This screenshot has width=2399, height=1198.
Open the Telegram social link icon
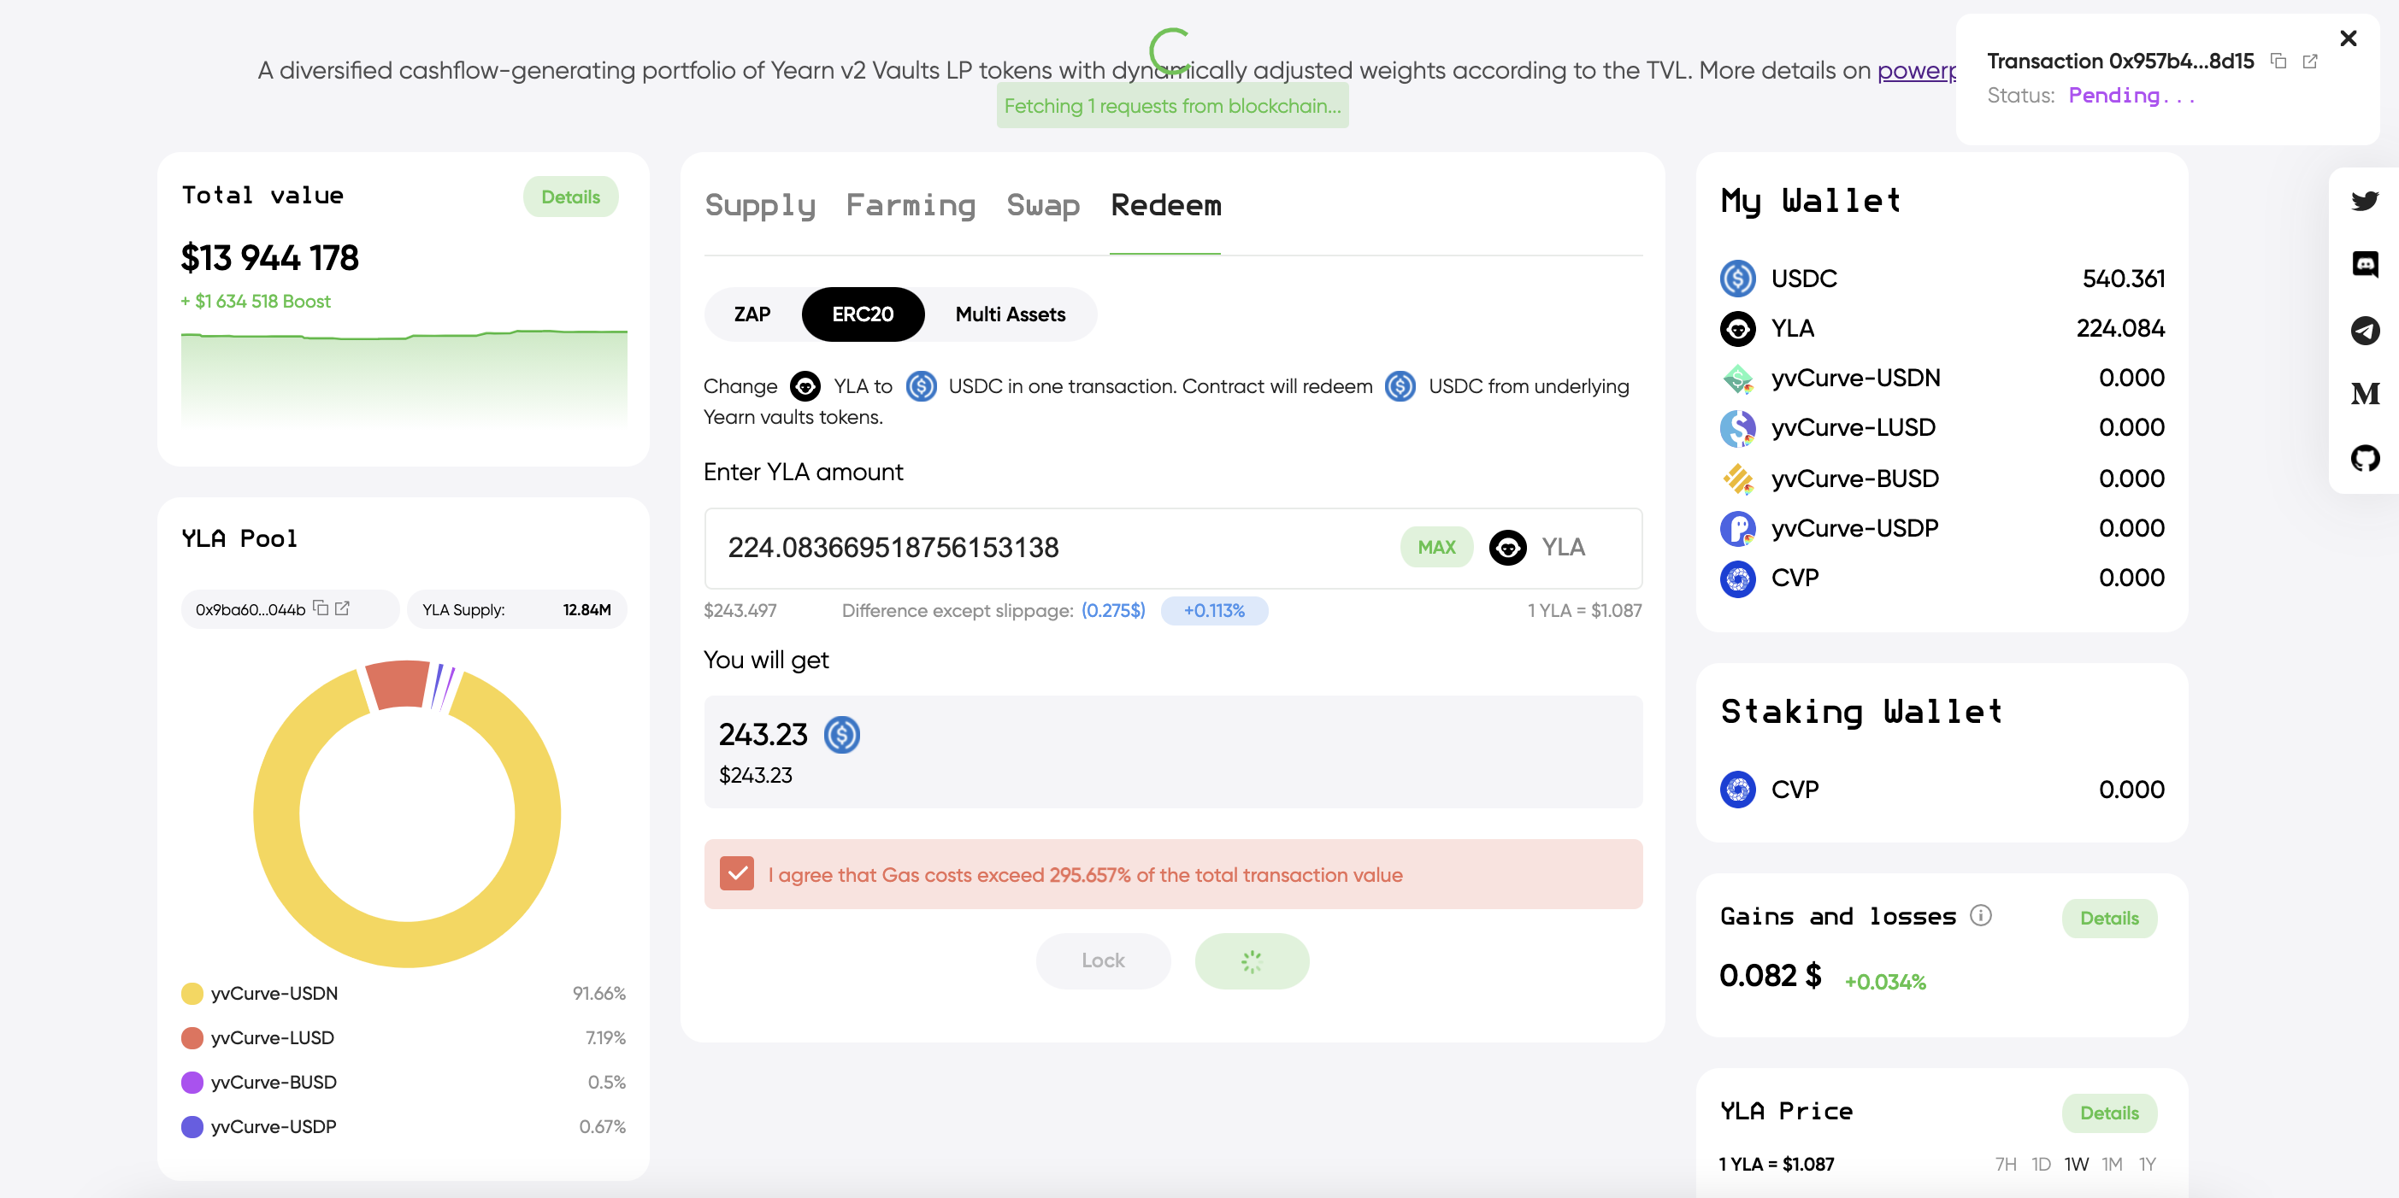[2365, 330]
